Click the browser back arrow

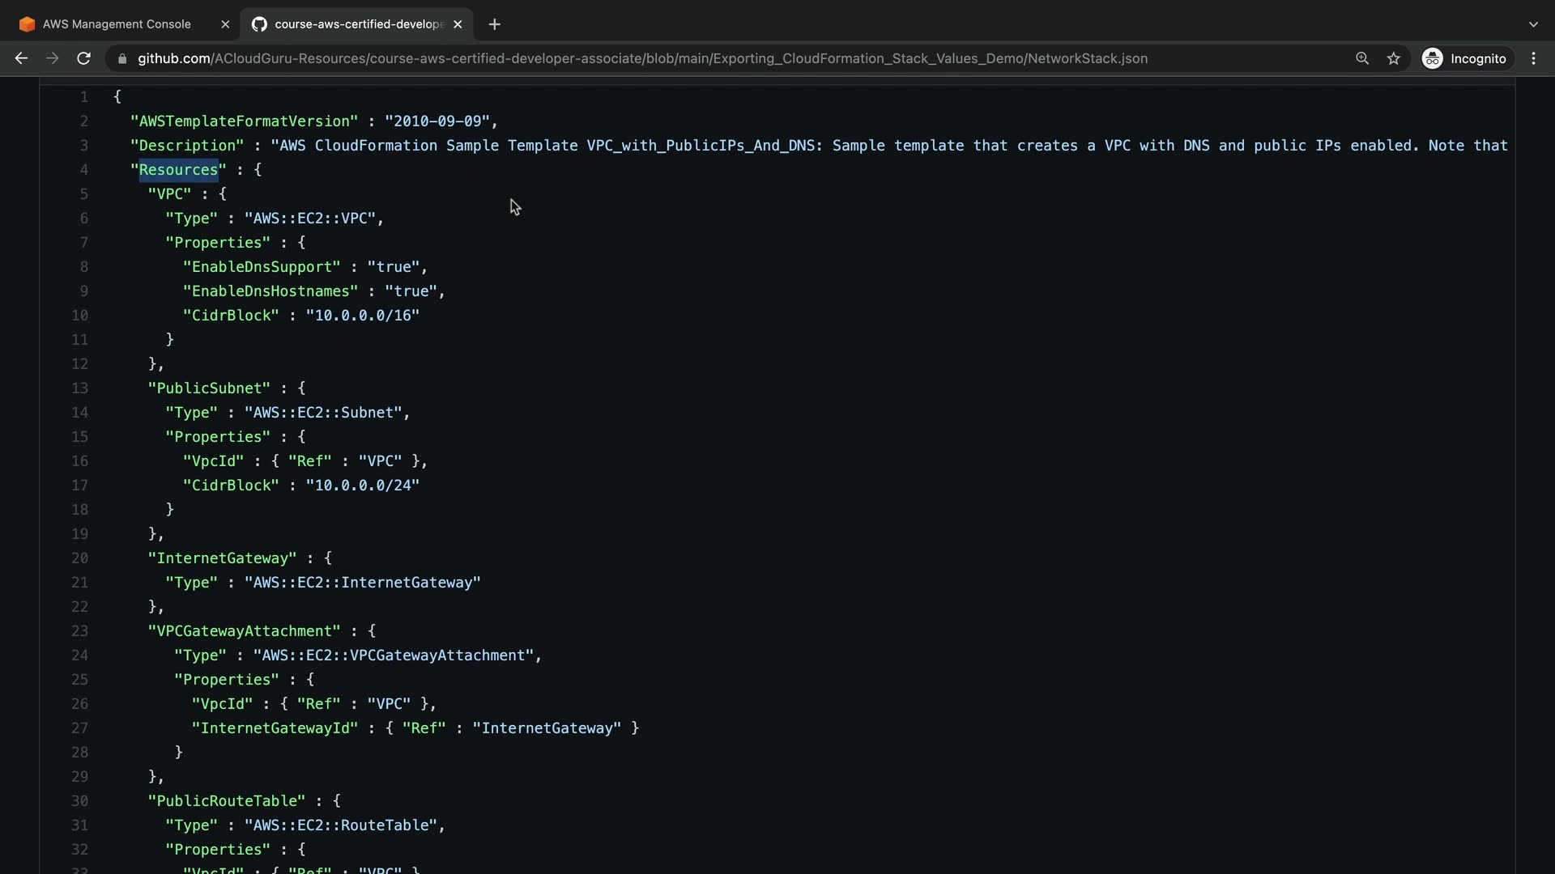point(21,58)
